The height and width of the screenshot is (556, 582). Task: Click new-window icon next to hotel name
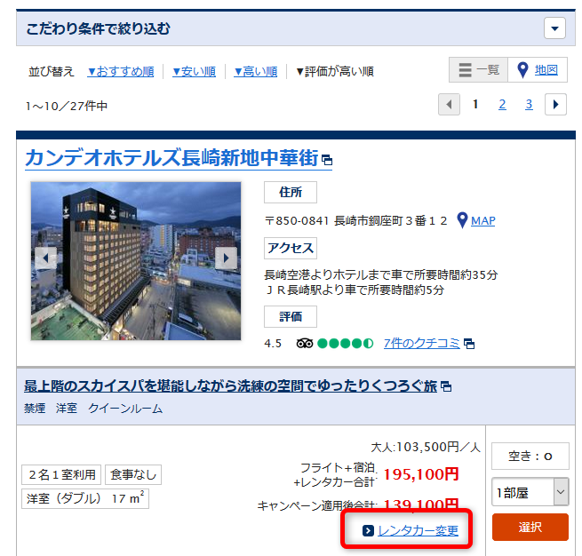coord(327,160)
